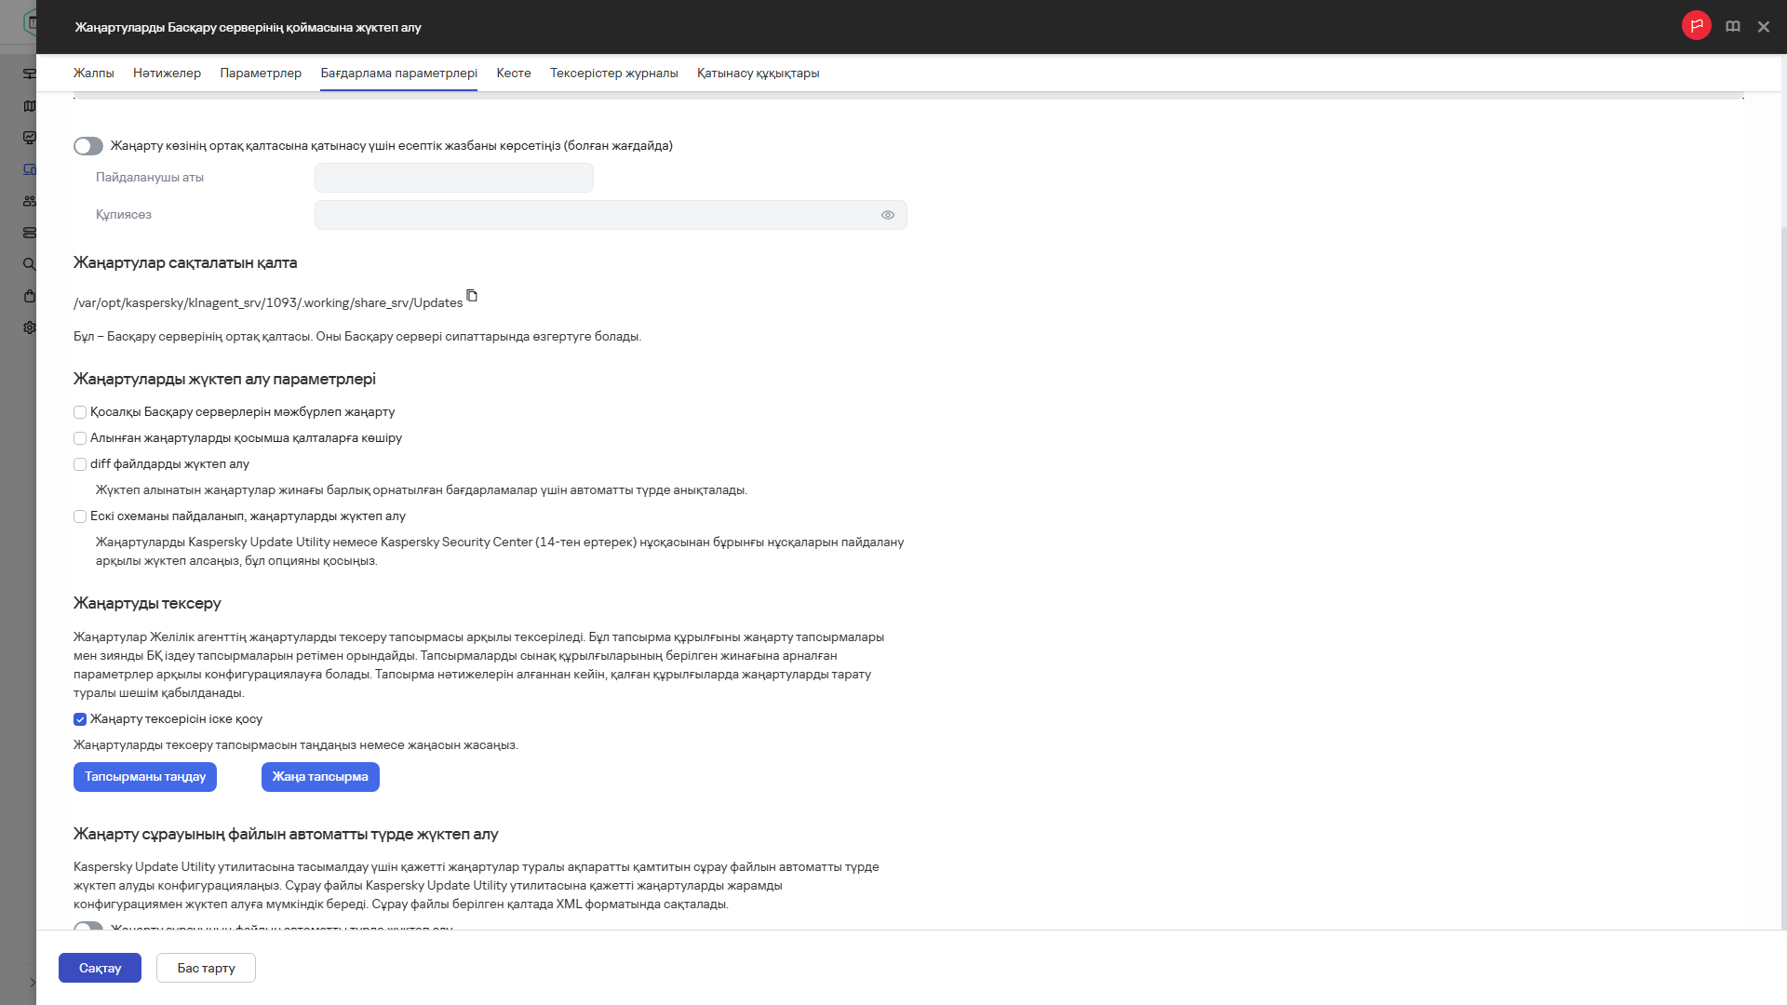Click the 'Тапсырманы таңдау' button
Viewport: 1787px width, 1005px height.
(x=145, y=777)
